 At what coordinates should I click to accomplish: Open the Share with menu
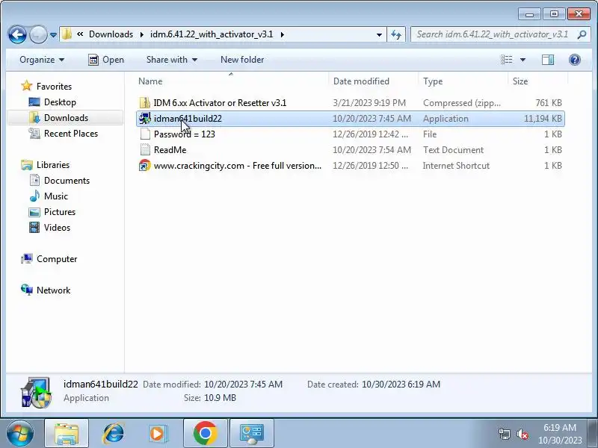pyautogui.click(x=172, y=60)
